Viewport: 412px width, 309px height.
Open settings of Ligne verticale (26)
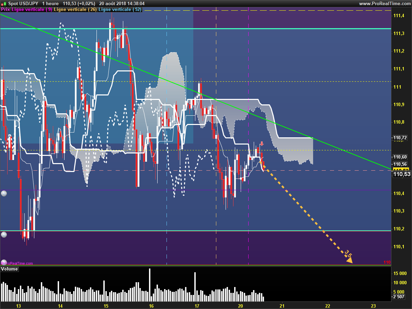pos(75,10)
